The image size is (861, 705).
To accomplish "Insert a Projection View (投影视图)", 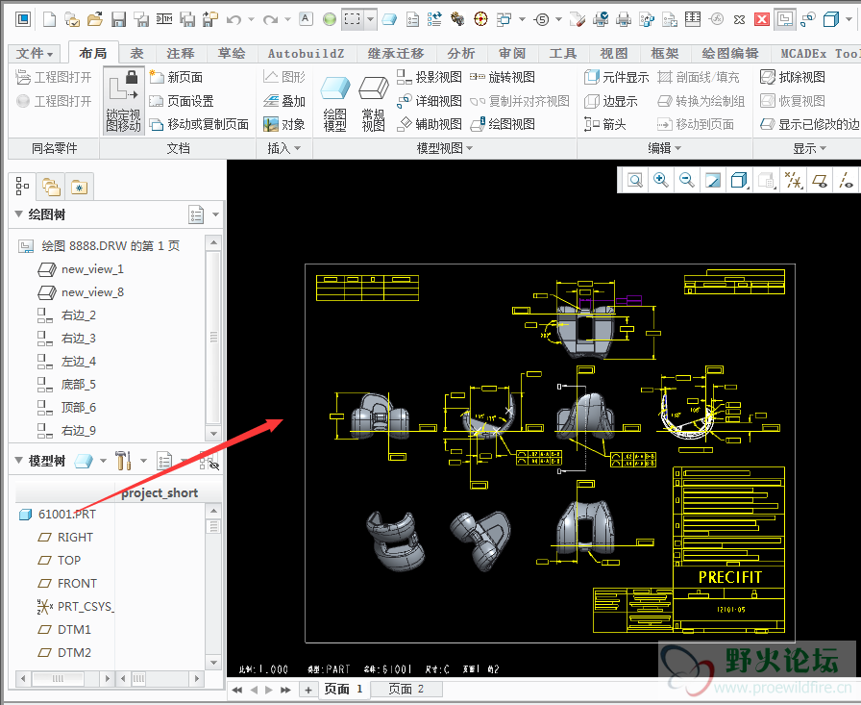I will tap(430, 77).
